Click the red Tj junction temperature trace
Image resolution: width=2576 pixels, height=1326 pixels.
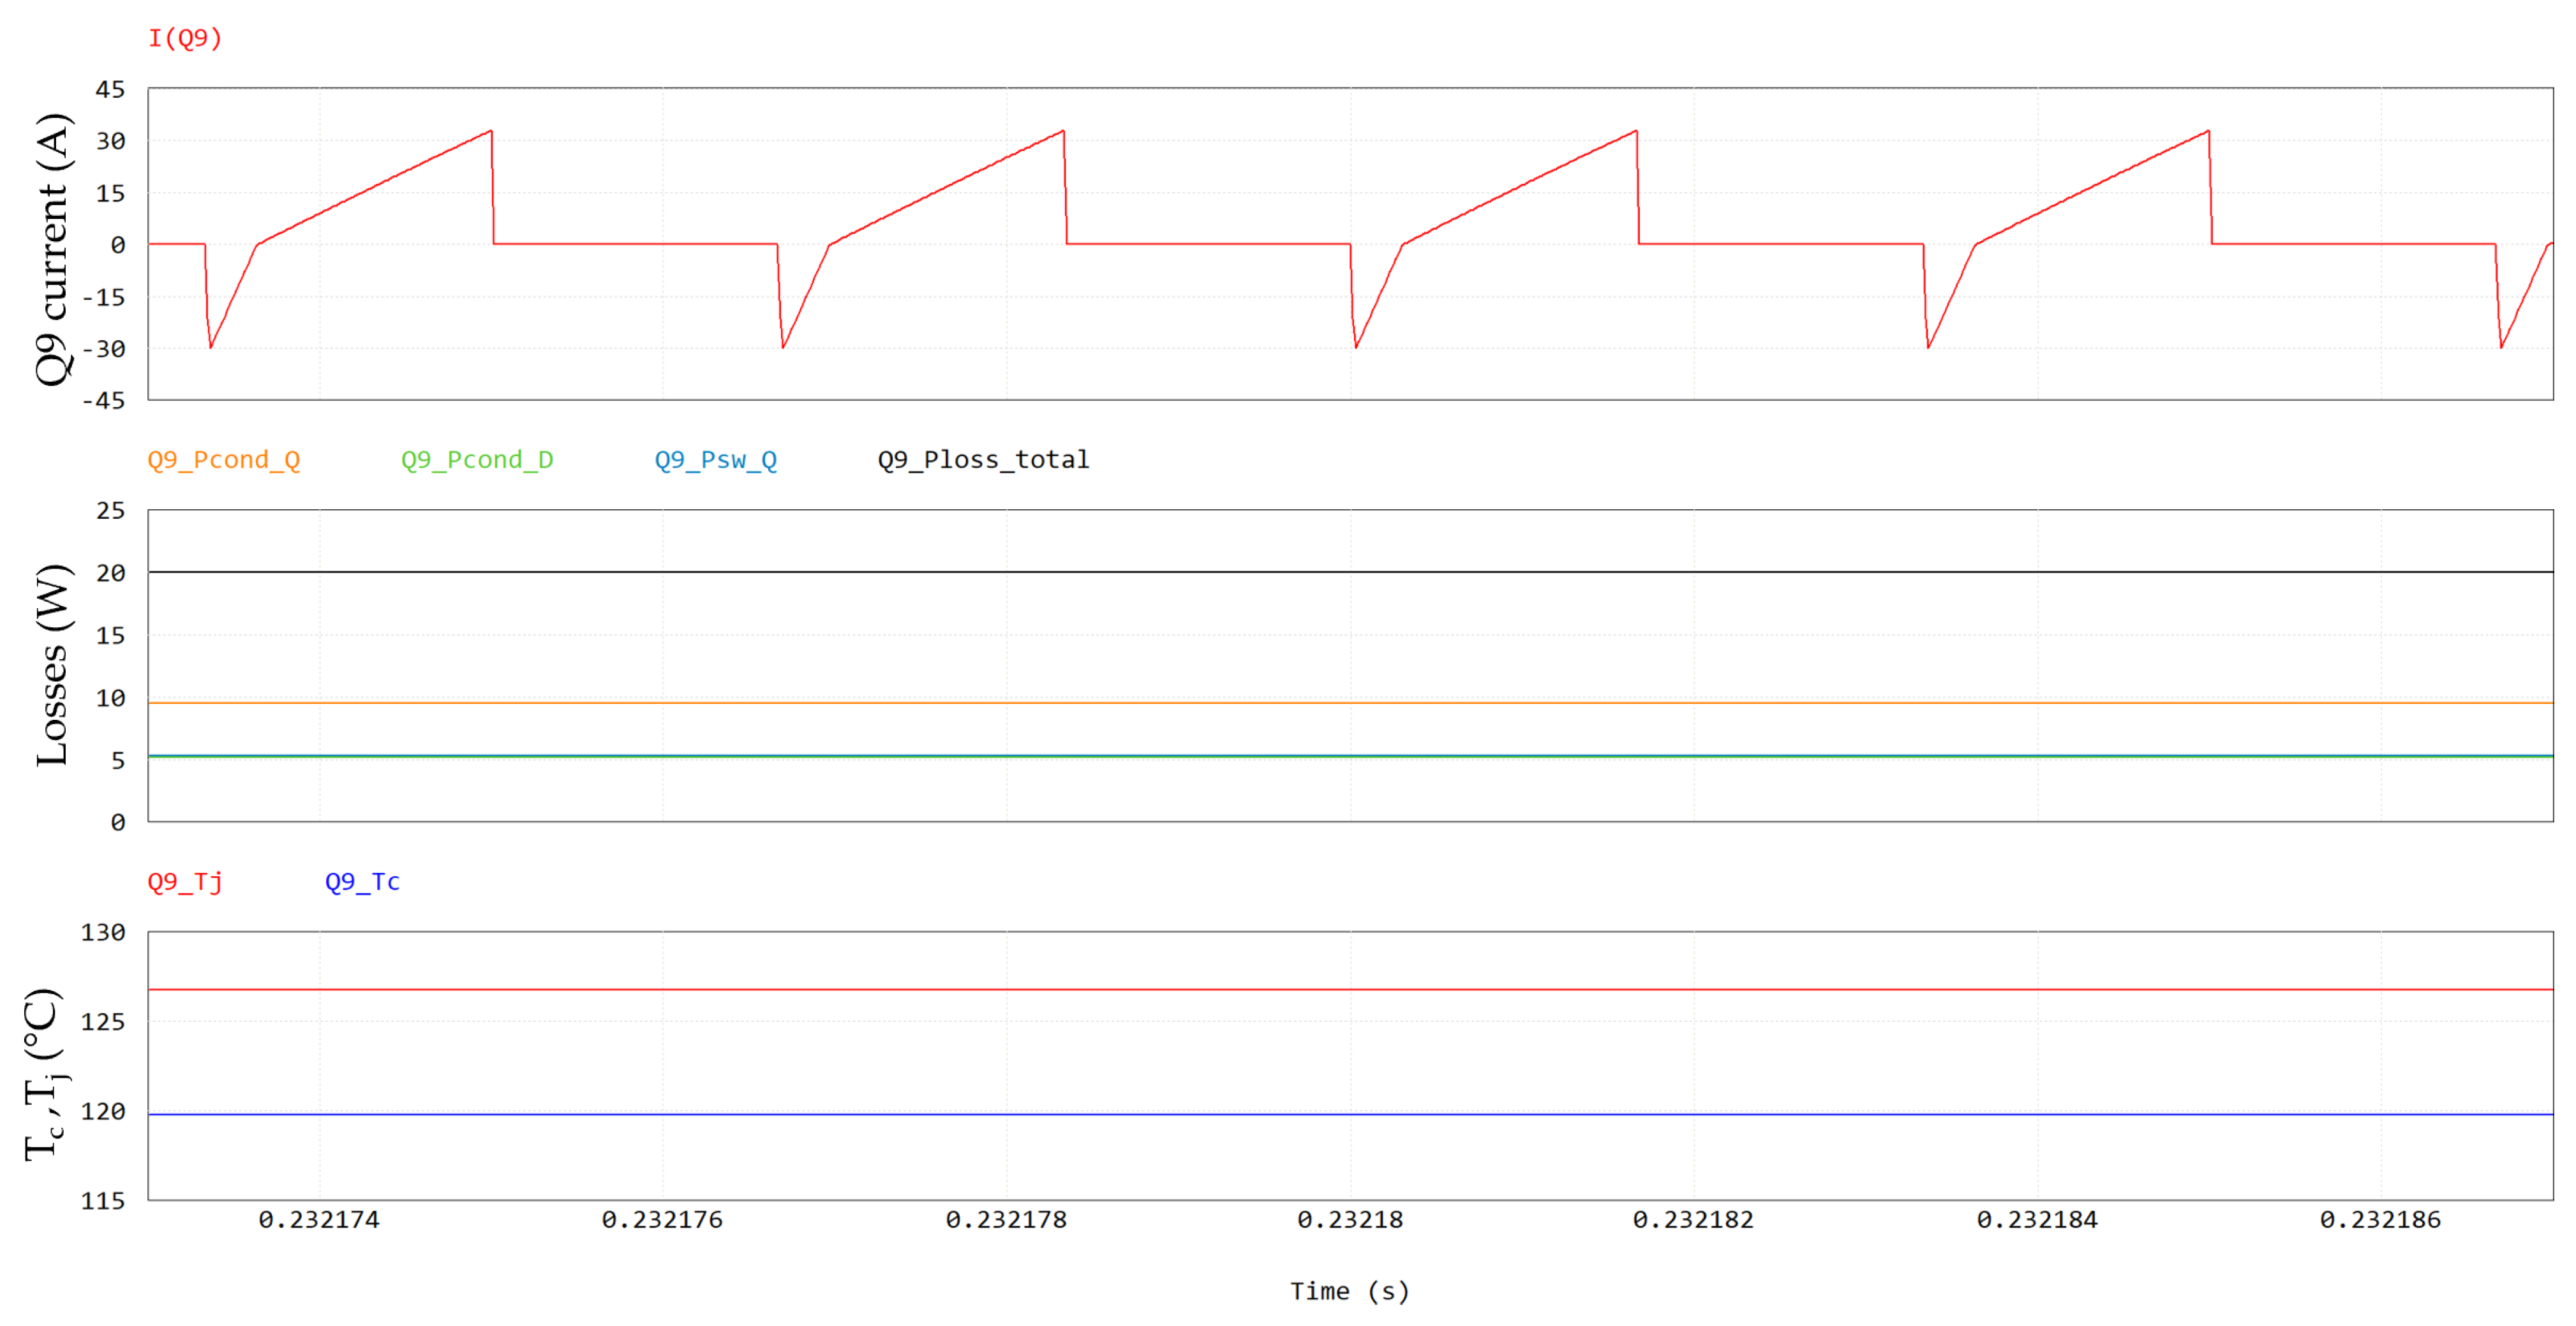[1350, 990]
